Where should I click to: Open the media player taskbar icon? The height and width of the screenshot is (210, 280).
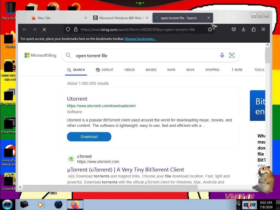coord(40,205)
